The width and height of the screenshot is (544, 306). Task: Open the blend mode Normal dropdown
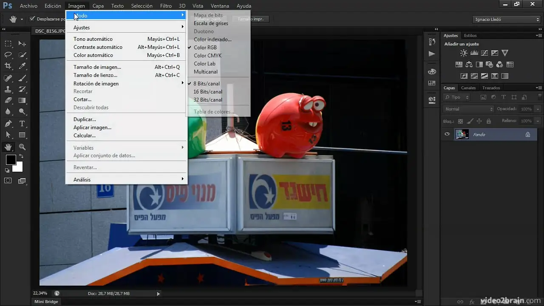pyautogui.click(x=468, y=109)
